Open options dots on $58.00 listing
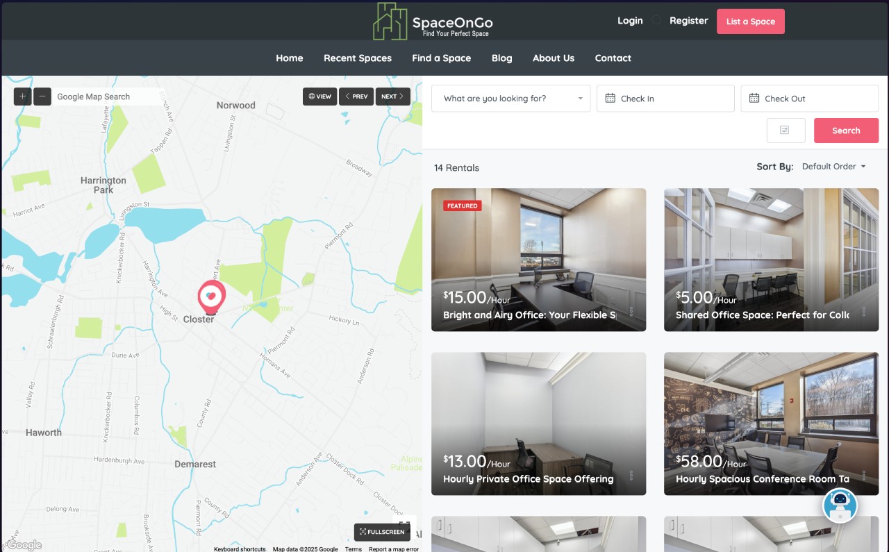Viewport: 889px width, 552px height. 863,475
